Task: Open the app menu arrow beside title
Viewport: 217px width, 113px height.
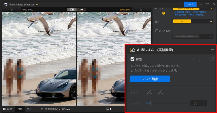Action: click(37, 4)
